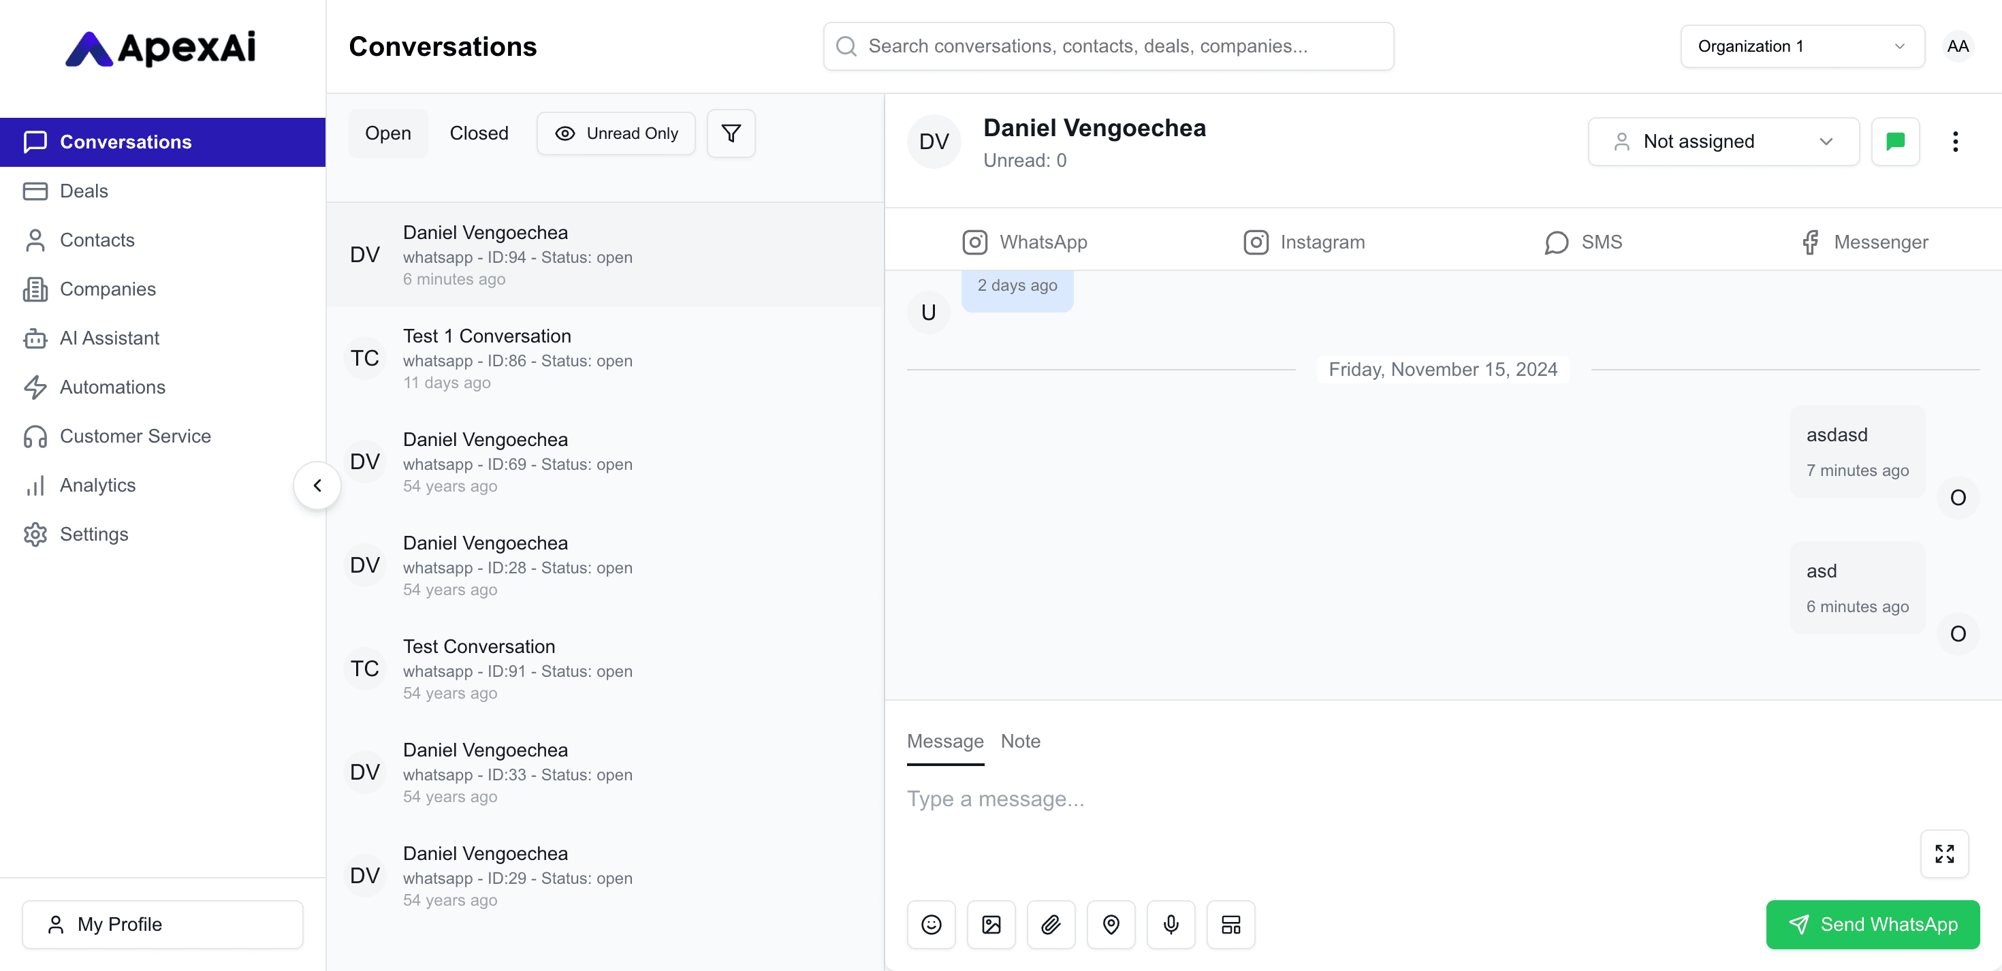Share a location in the message
The image size is (2002, 971).
click(x=1111, y=924)
